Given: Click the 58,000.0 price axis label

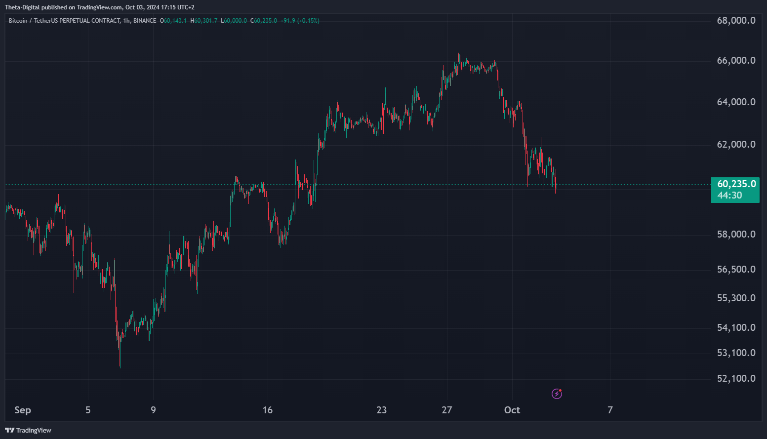Looking at the screenshot, I should (x=736, y=235).
